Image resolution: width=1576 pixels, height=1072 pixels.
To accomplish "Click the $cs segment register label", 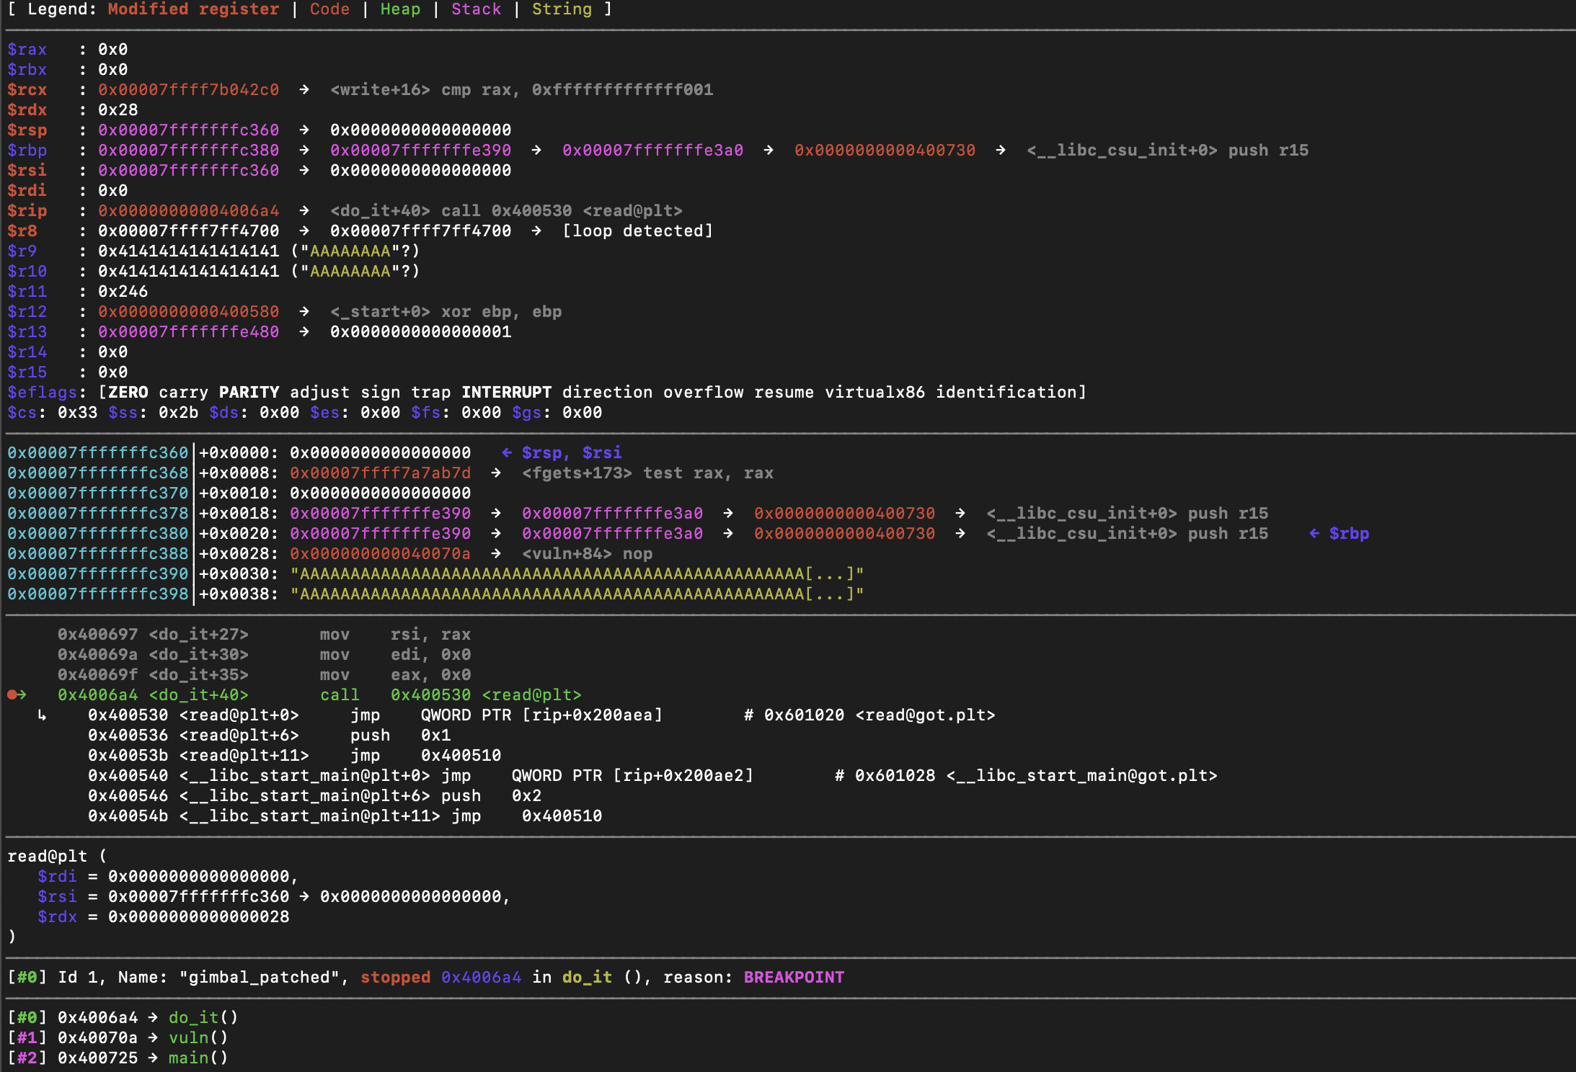I will click(22, 413).
